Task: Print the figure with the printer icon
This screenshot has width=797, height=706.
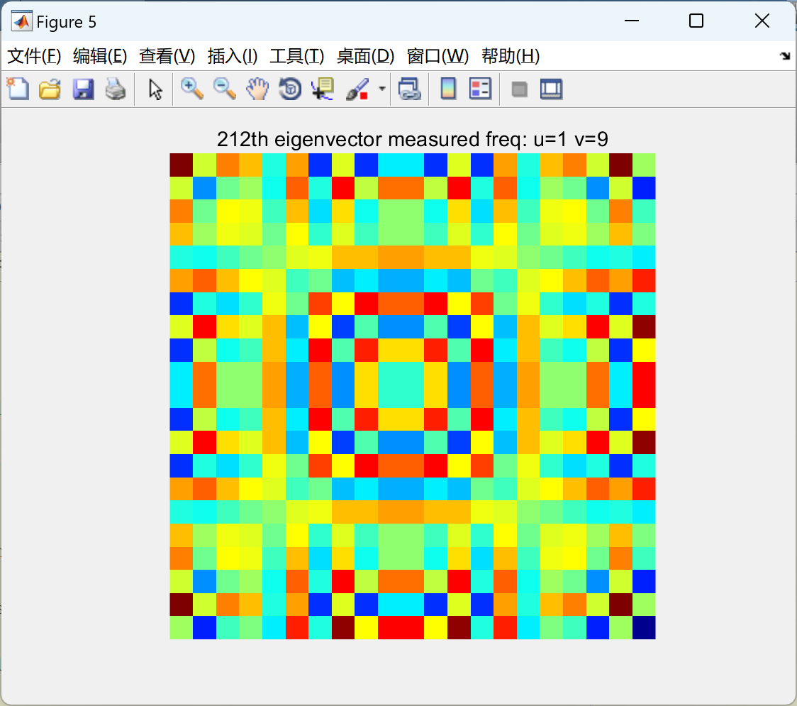Action: tap(116, 89)
